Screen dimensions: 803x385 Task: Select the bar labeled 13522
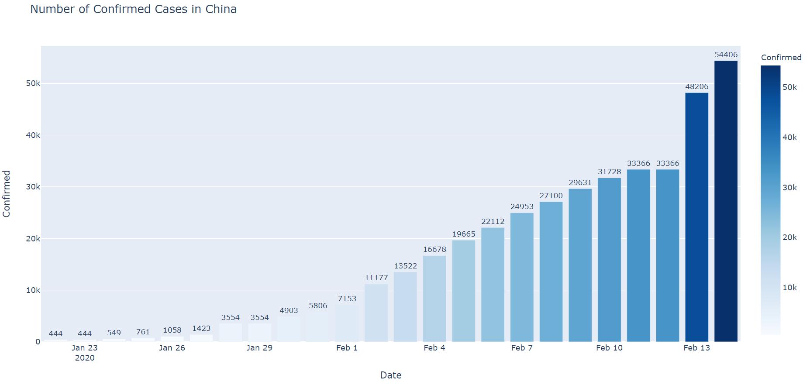[405, 306]
